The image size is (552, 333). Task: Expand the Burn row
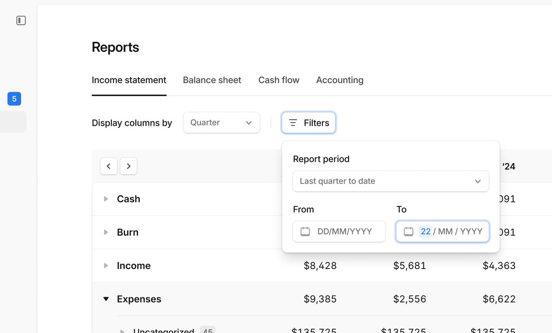point(106,232)
